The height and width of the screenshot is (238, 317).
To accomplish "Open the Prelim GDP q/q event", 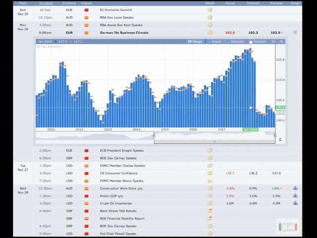I will click(111, 196).
